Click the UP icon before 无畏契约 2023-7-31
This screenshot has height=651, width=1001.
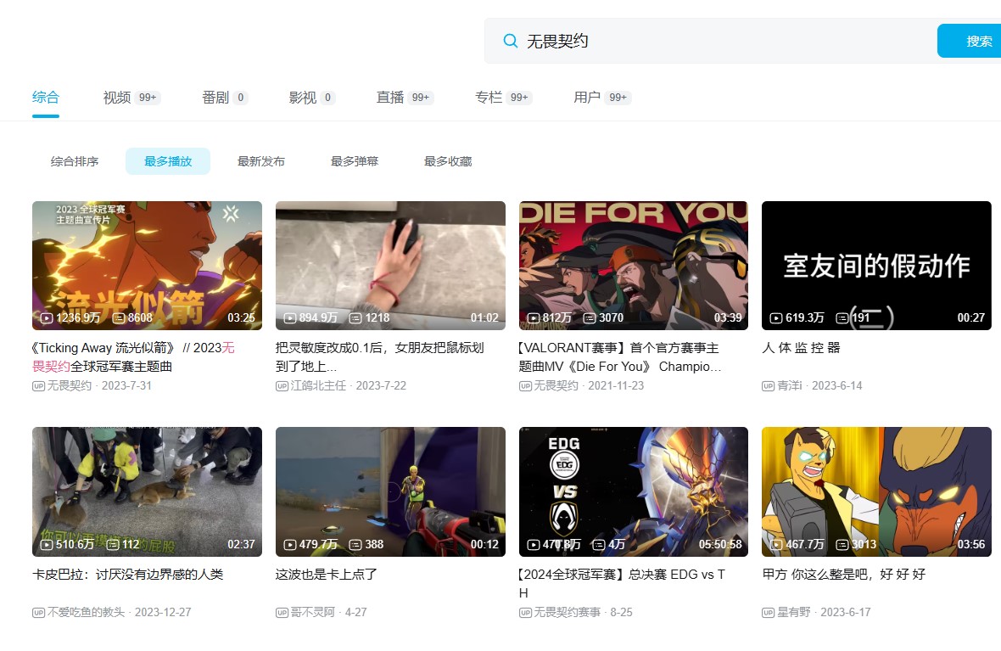pyautogui.click(x=38, y=386)
